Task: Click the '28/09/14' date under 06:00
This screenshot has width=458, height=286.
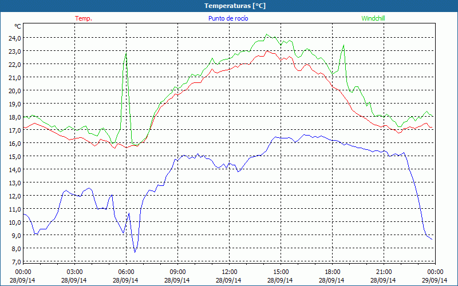Action: tap(125, 280)
